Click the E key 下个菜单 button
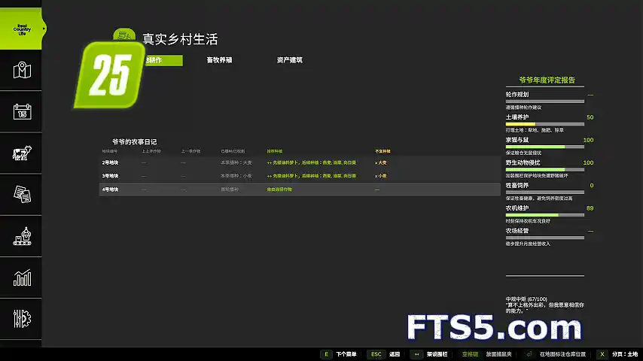643x361 pixels. (338, 354)
